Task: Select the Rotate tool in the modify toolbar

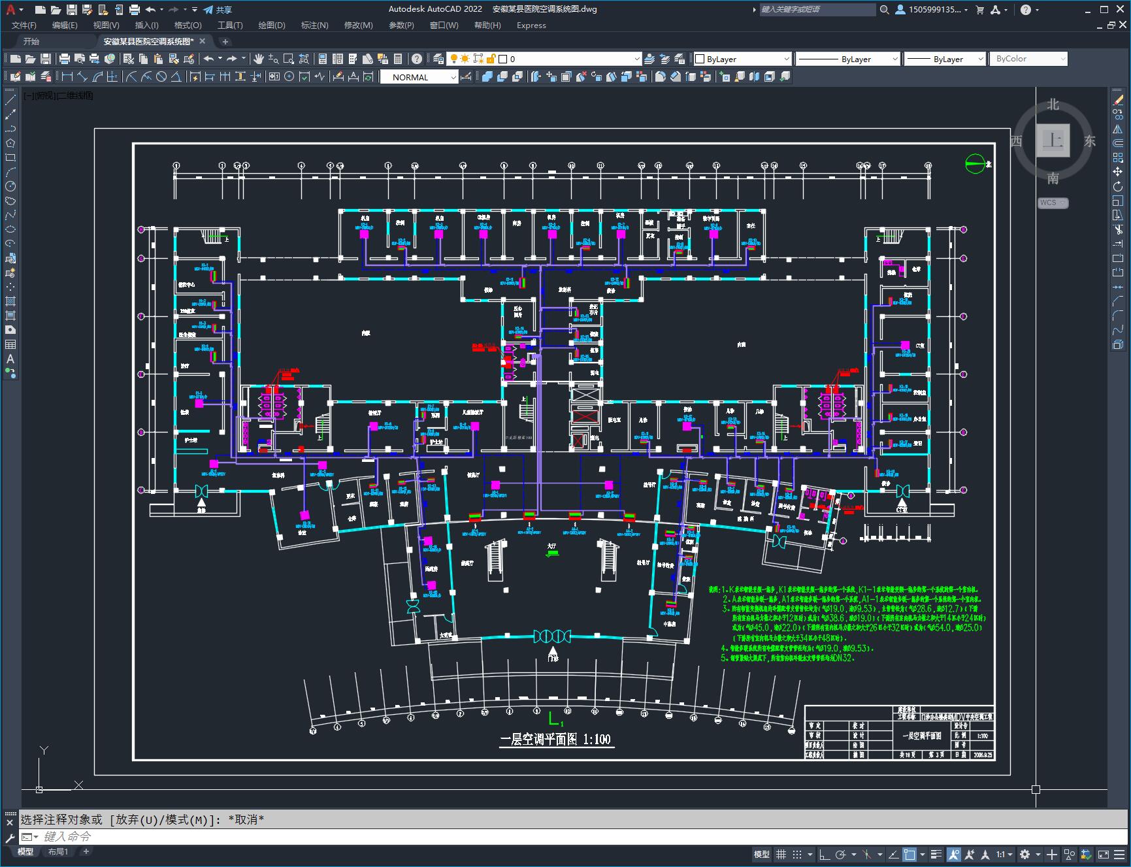Action: point(1118,186)
